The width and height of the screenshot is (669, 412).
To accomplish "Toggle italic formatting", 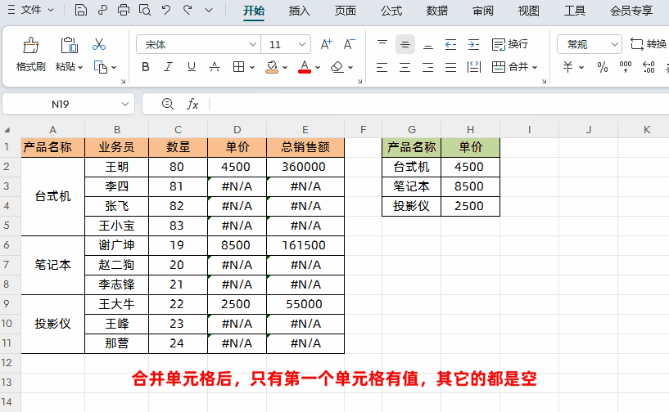I will coord(169,67).
